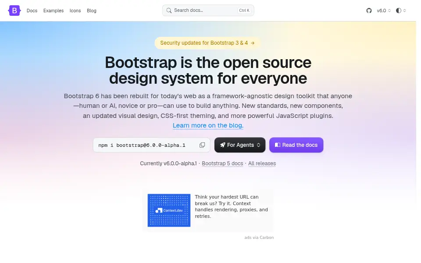Open the Examples nav item
This screenshot has height=263, width=421.
[54, 11]
